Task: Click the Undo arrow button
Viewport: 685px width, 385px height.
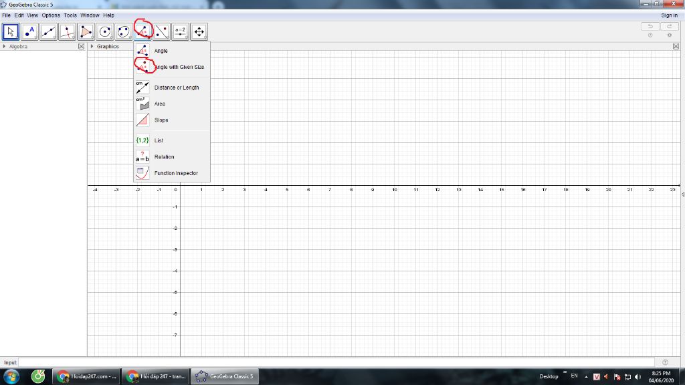Action: pos(650,27)
